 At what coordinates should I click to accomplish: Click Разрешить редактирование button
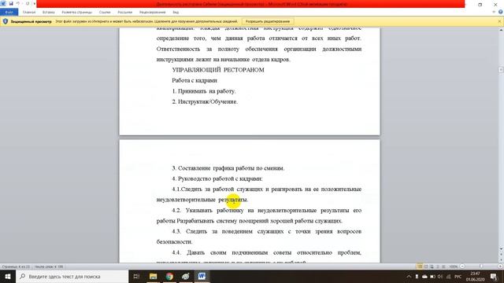[268, 21]
